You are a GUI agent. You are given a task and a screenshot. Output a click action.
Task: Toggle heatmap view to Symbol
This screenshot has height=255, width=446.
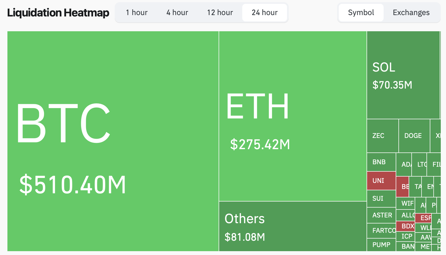[361, 13]
